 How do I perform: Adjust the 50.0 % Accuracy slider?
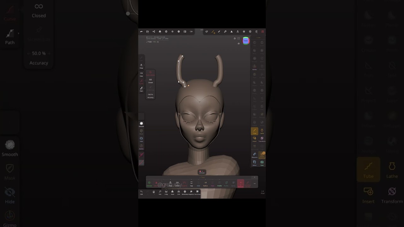150,94
